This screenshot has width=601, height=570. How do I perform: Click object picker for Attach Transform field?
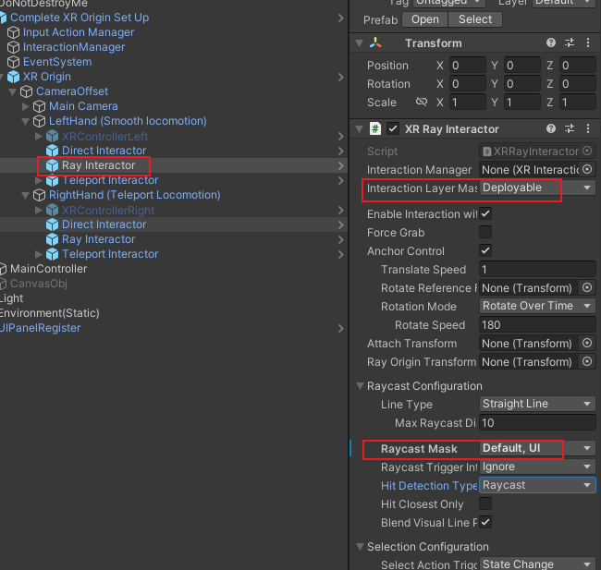[x=587, y=344]
